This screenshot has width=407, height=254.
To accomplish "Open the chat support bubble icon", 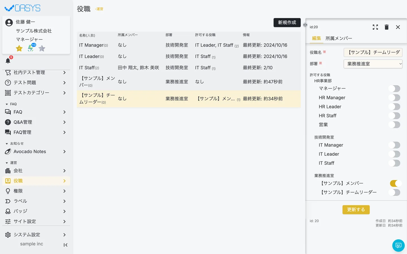I will click(399, 246).
